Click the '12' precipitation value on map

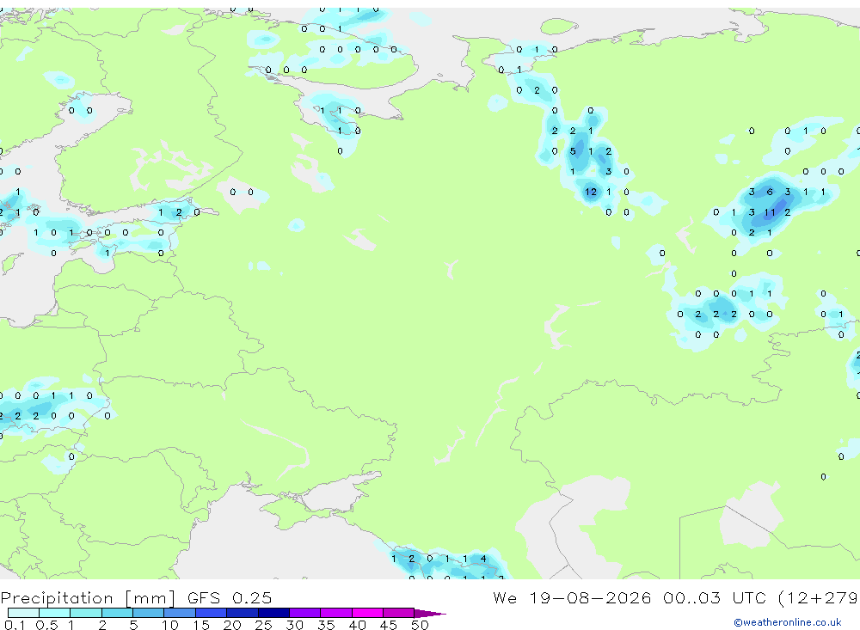[591, 192]
